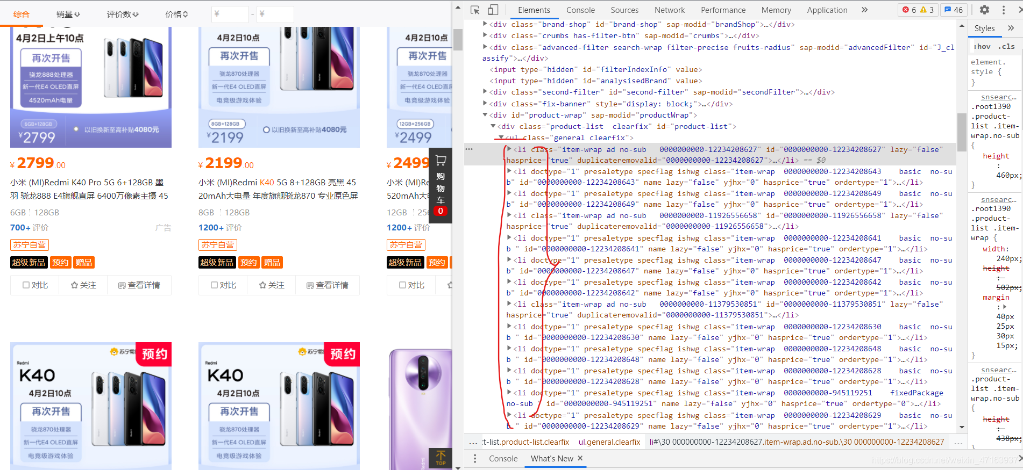Switch to the Network tab
This screenshot has width=1023, height=470.
pos(670,10)
